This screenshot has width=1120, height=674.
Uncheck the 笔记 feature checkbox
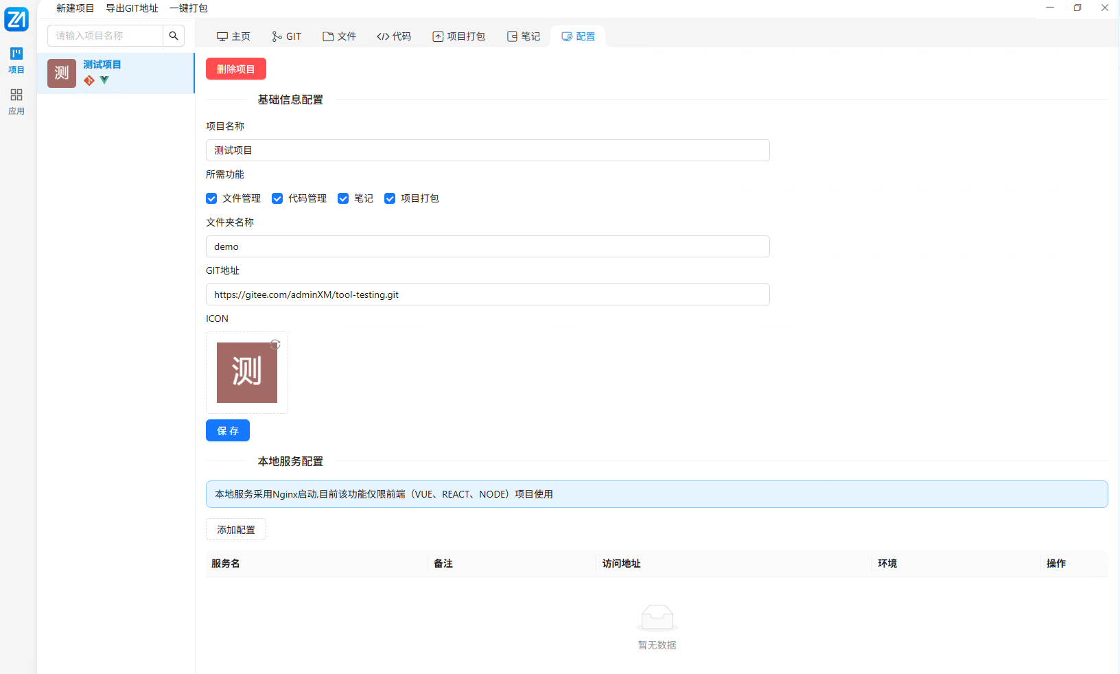point(343,198)
